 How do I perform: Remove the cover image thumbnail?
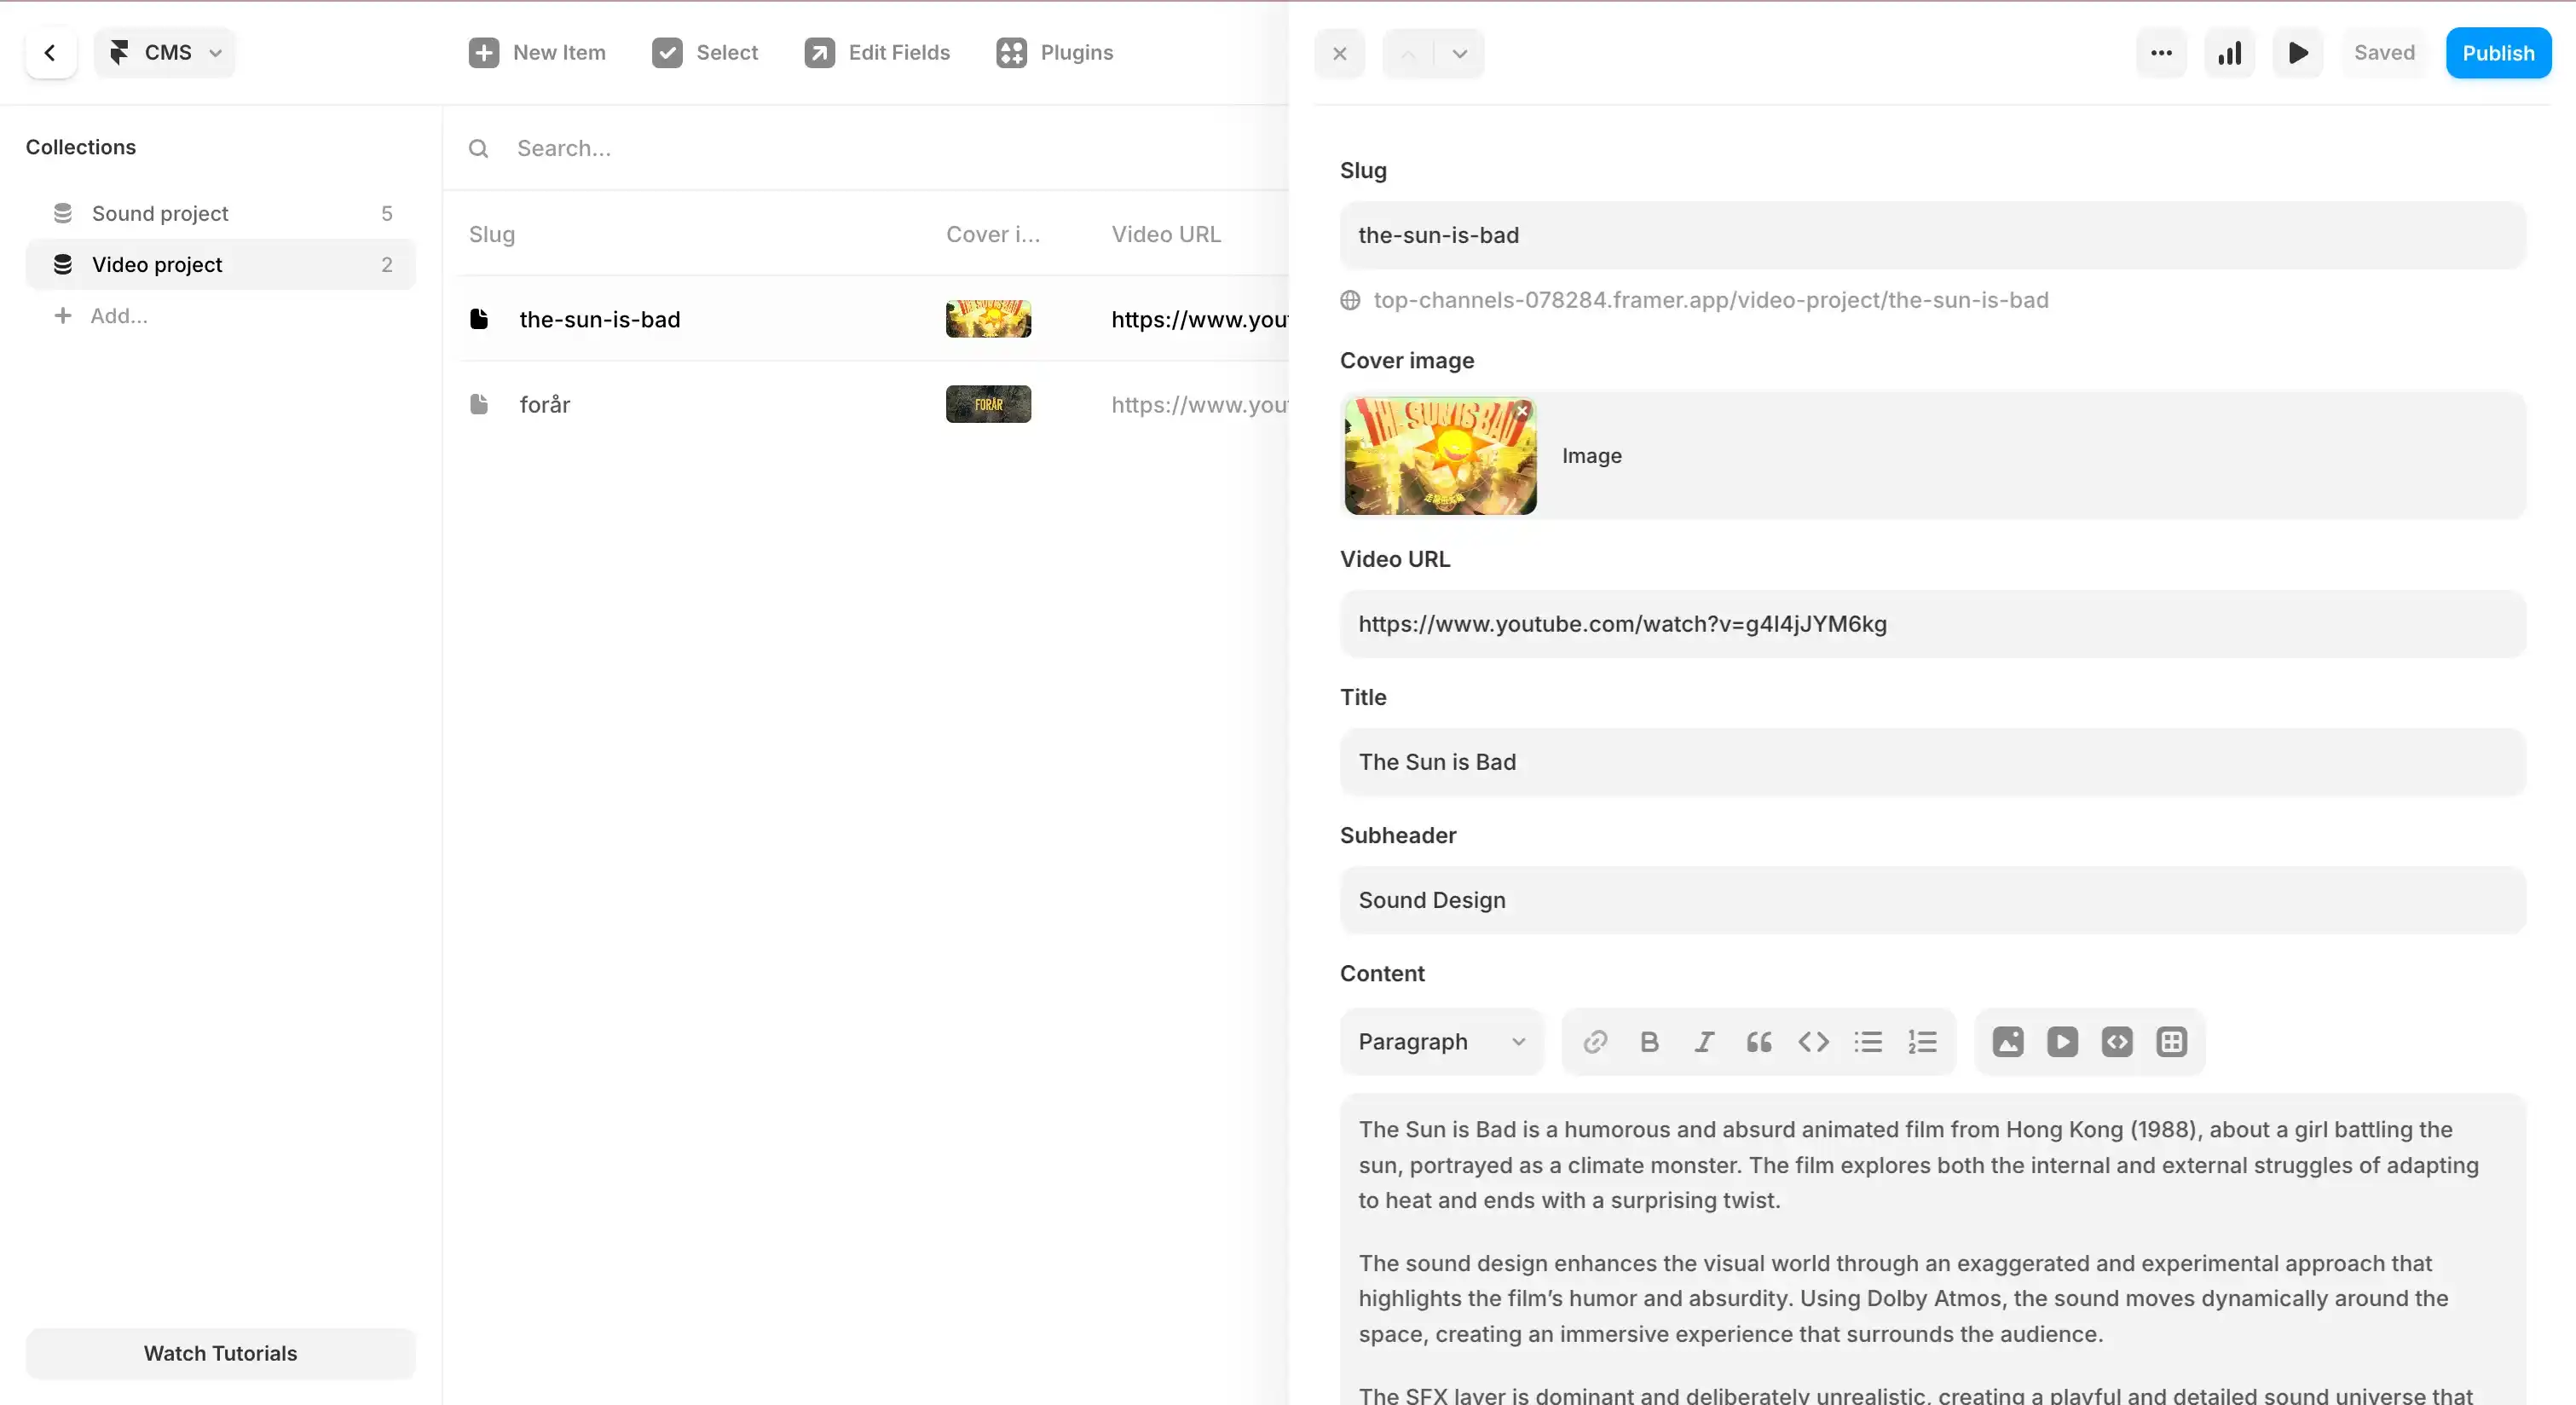pyautogui.click(x=1522, y=411)
